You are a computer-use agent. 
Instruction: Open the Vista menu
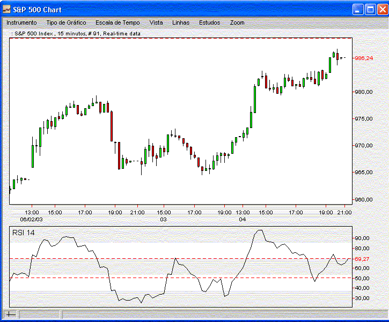click(156, 23)
